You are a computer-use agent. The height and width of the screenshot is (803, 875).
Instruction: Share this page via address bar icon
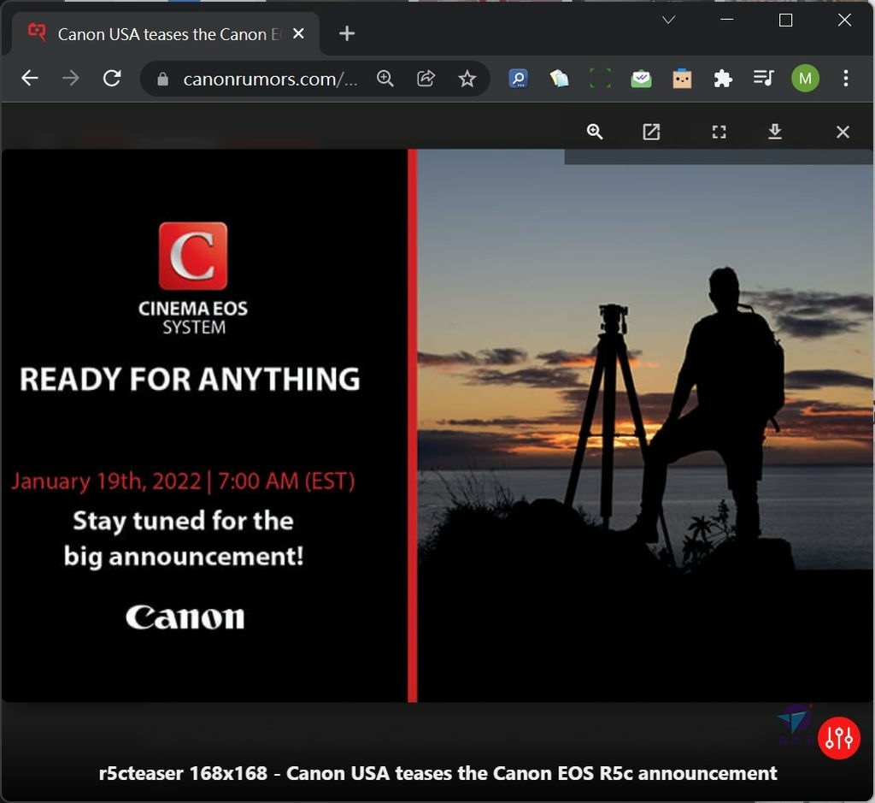(426, 79)
